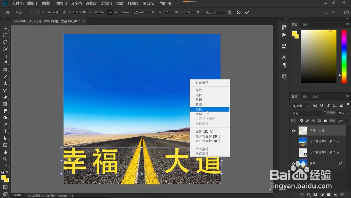Open the workspace switcher icon
351x198 pixels.
click(x=334, y=12)
